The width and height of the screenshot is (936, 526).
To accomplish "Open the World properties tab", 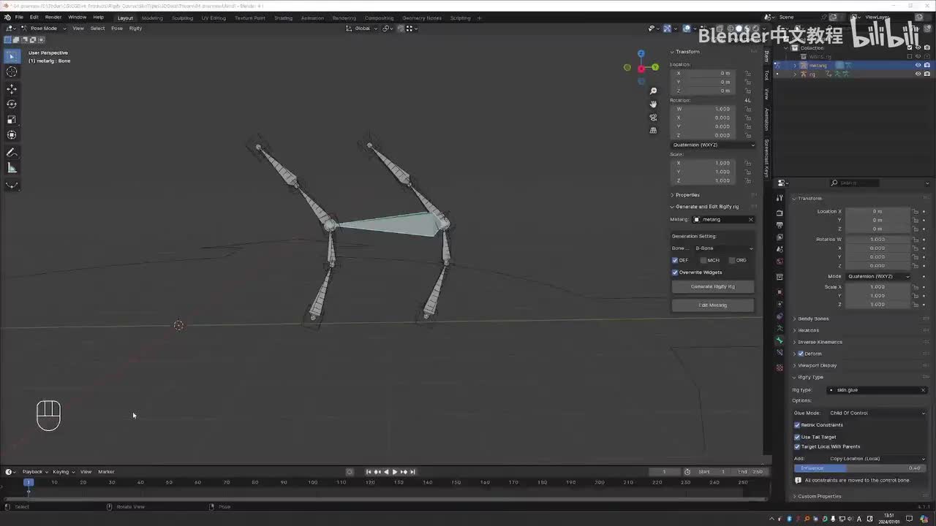I will 780,262.
